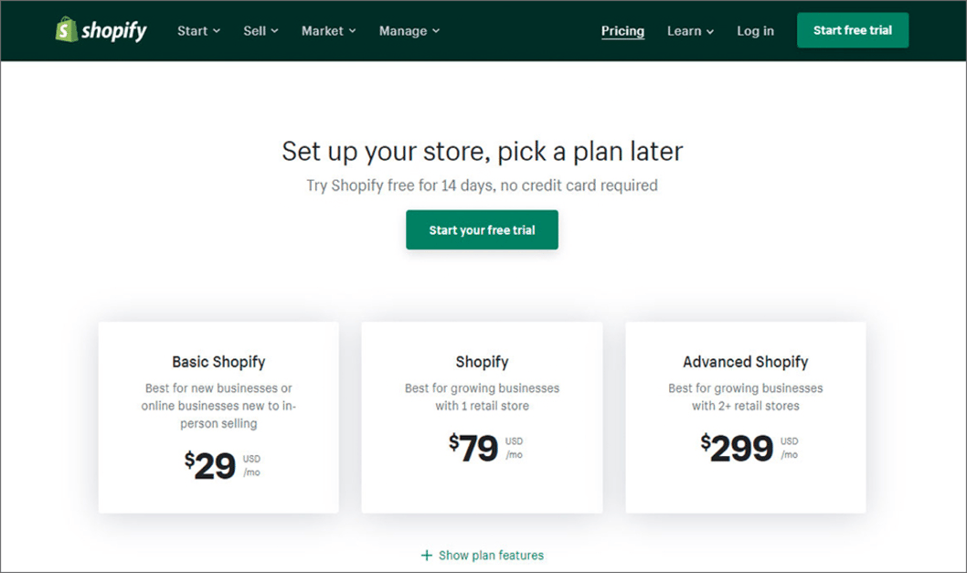Click the Start free trial header button

852,30
